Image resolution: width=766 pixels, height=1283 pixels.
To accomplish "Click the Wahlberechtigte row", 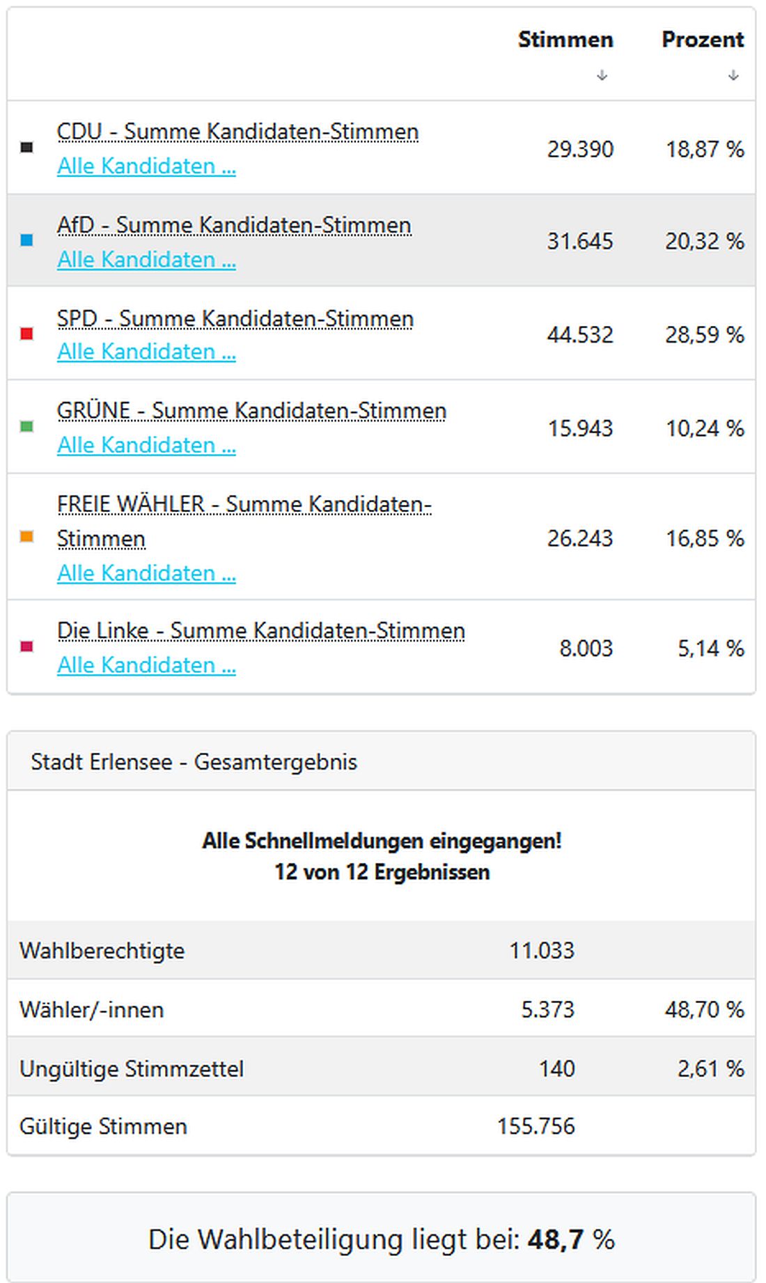I will (103, 950).
